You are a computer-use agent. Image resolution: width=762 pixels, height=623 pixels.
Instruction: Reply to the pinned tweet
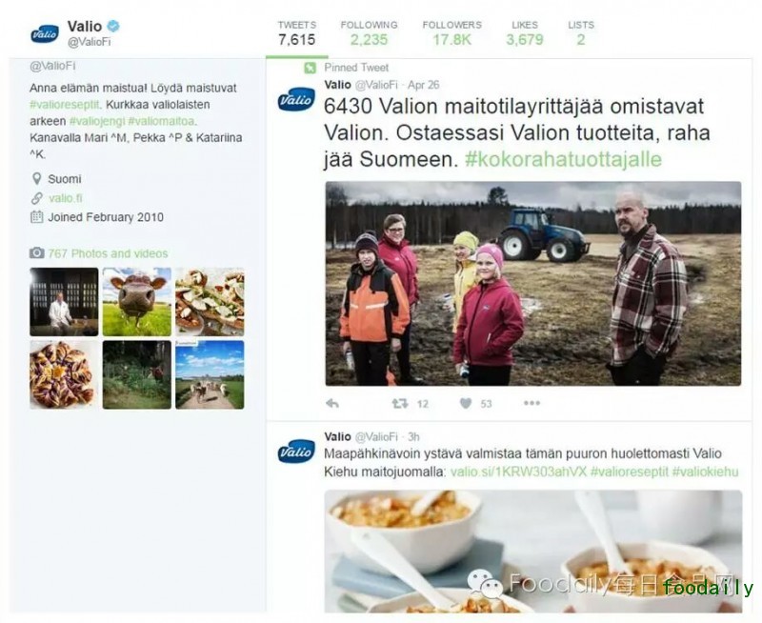click(332, 403)
